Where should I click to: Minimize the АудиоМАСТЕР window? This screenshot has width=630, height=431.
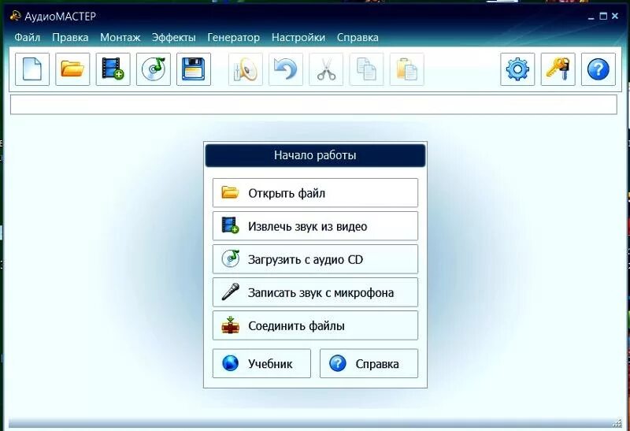point(591,17)
